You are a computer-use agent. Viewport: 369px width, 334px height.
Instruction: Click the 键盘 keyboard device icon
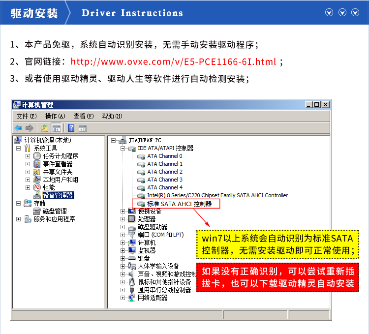[131, 258]
